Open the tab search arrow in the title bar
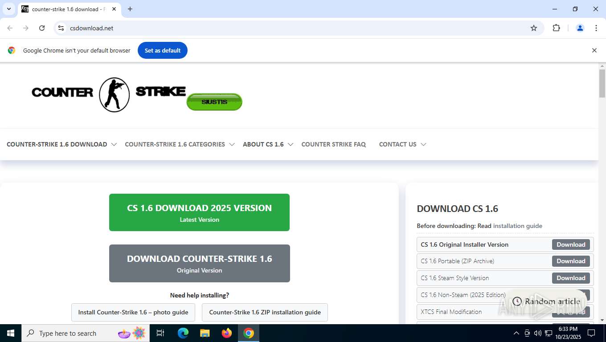 pos(8,9)
